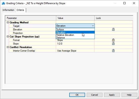
Task: Click the Lock column header
Action: tap(114, 18)
